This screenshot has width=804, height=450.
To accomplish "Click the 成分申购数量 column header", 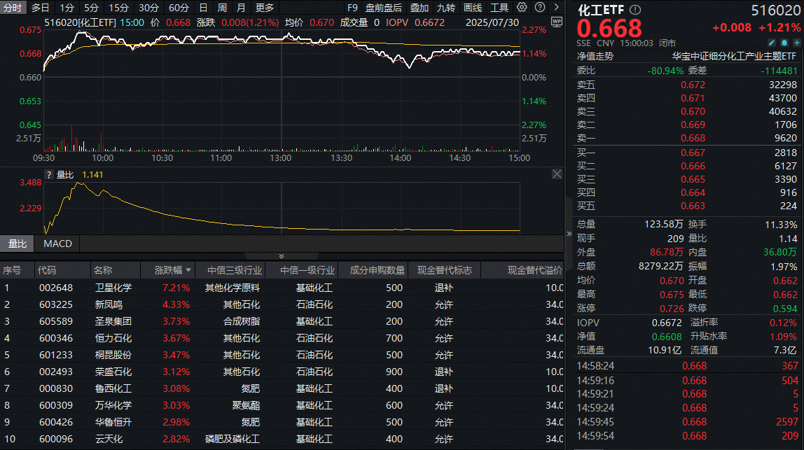I will tap(377, 270).
